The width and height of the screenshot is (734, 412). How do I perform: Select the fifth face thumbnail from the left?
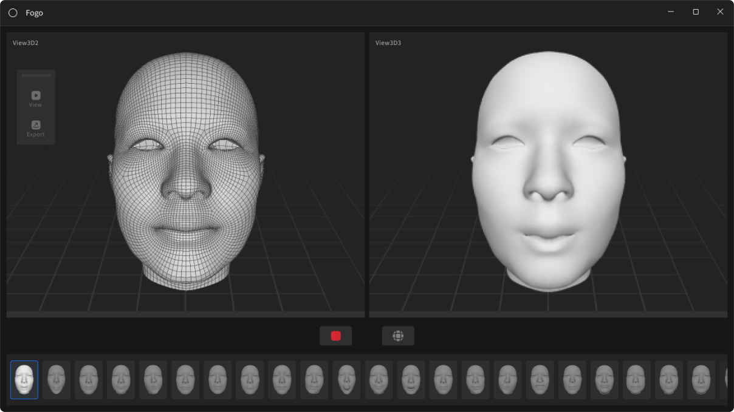(153, 379)
